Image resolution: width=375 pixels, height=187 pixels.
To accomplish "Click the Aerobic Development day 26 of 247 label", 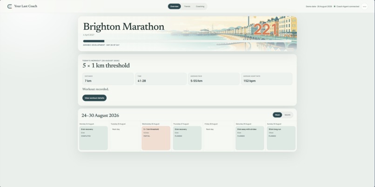I will point(101,45).
